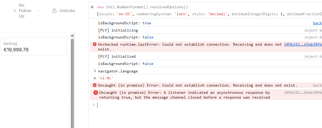
Task: Click inject-b source next to PLY initializing
Action: [x=313, y=30]
